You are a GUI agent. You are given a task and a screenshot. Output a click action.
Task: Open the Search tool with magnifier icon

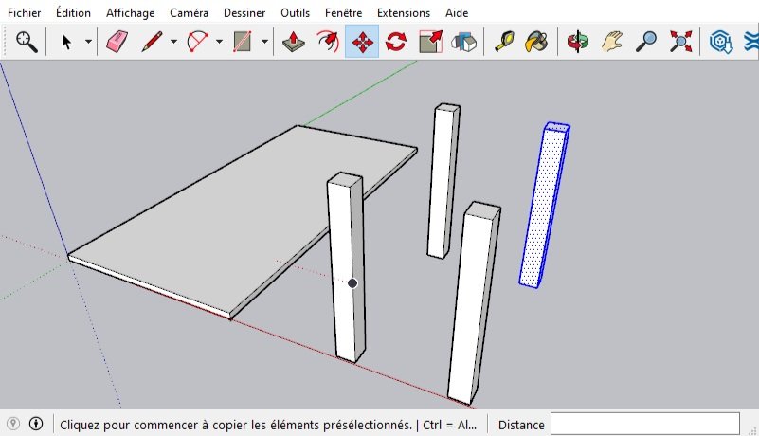tap(27, 42)
